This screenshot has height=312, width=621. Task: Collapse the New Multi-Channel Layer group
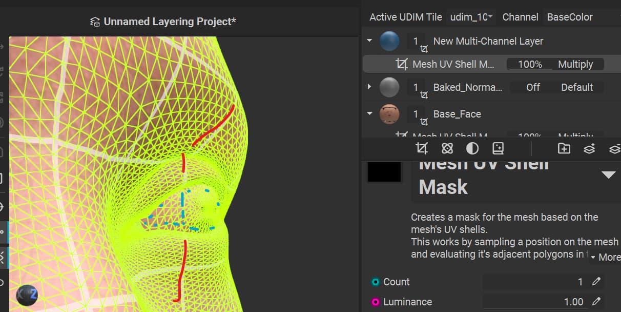[x=369, y=41]
